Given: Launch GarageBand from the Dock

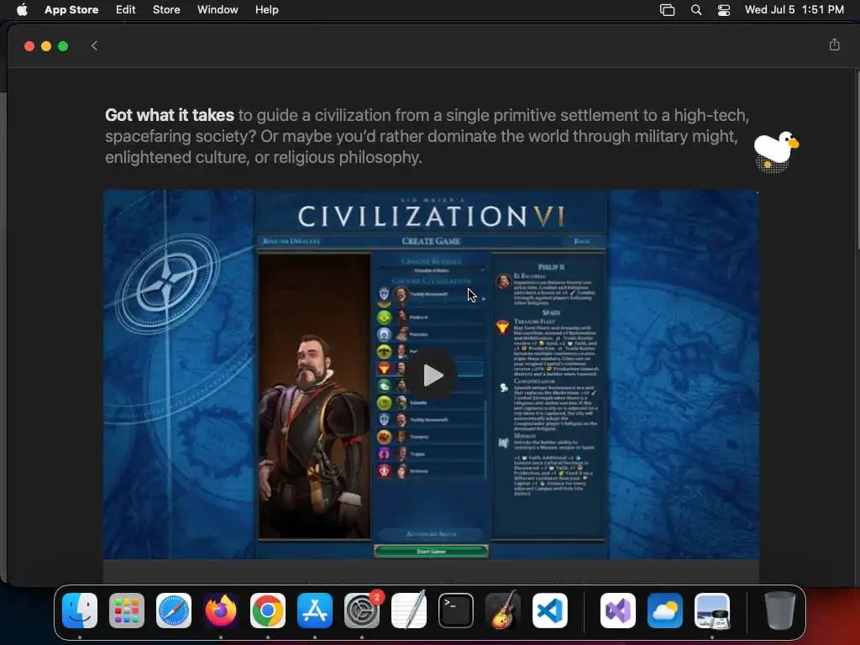Looking at the screenshot, I should (503, 611).
